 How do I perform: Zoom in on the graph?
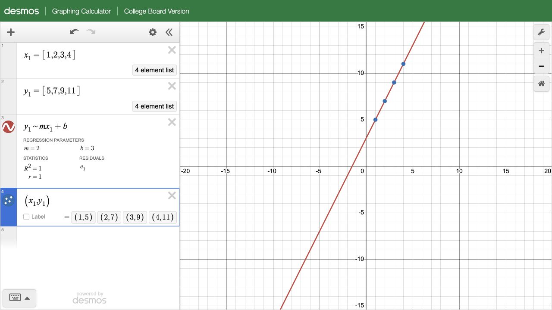(x=541, y=51)
